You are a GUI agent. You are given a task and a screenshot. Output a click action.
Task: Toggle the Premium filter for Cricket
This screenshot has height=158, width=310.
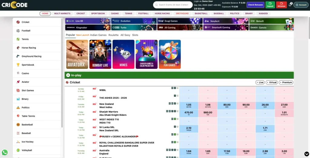[286, 82]
